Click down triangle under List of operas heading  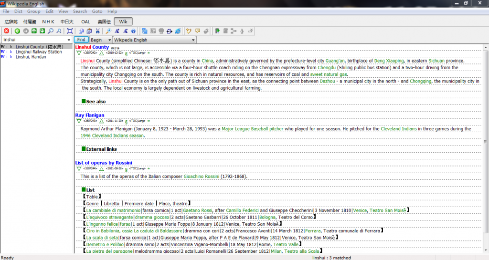click(x=79, y=169)
